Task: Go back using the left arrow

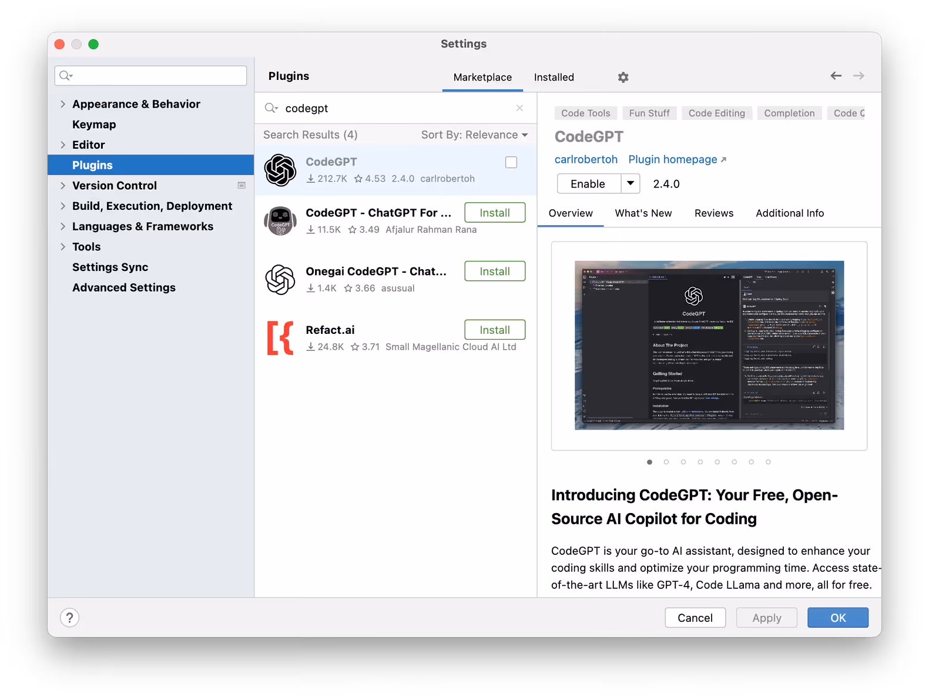Action: (836, 76)
